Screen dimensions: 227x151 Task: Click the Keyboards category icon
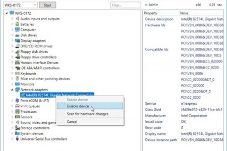click(17, 74)
